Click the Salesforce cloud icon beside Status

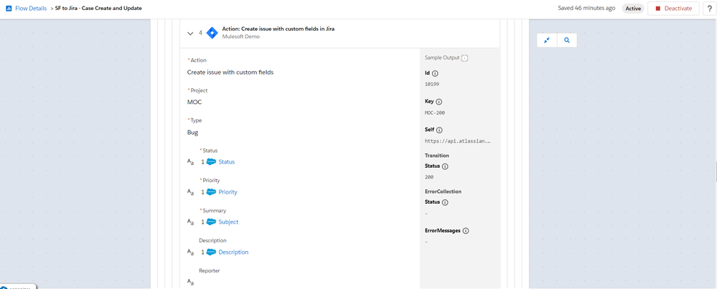click(x=211, y=161)
